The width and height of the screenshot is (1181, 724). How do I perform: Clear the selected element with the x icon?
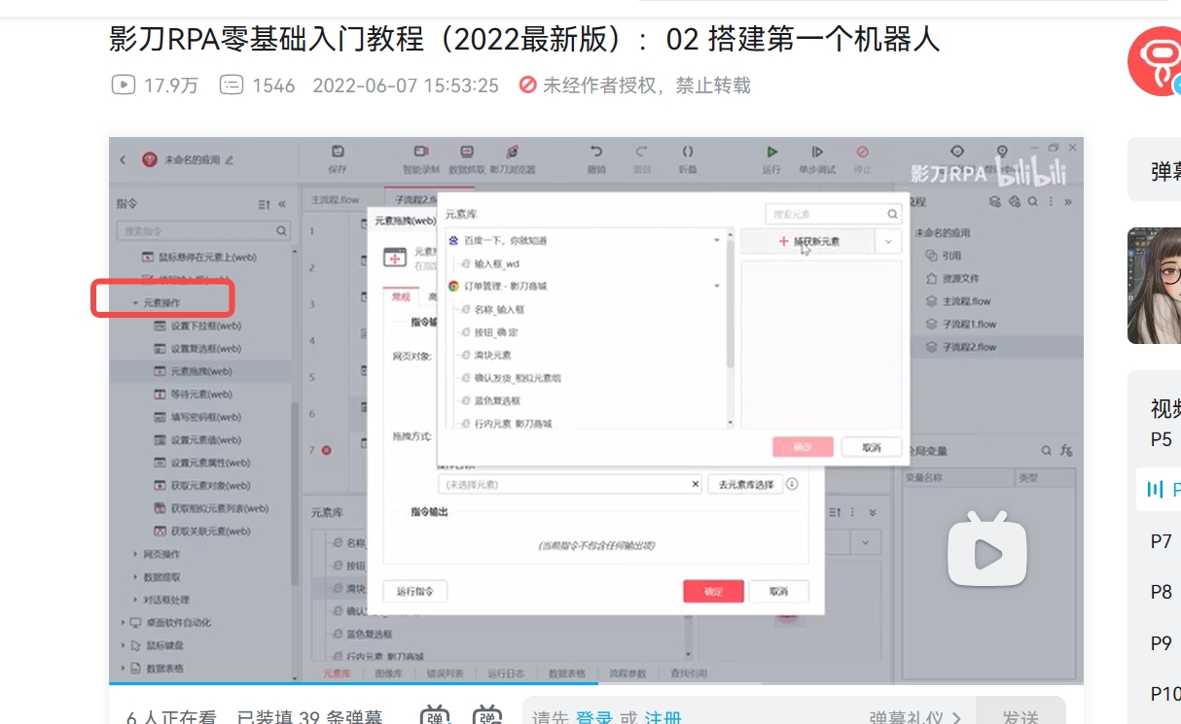point(695,483)
